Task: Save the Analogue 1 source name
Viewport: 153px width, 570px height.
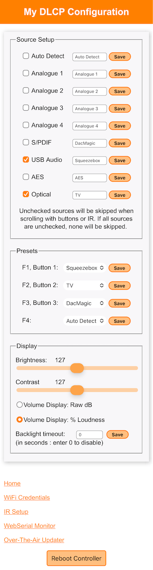Action: pyautogui.click(x=120, y=74)
